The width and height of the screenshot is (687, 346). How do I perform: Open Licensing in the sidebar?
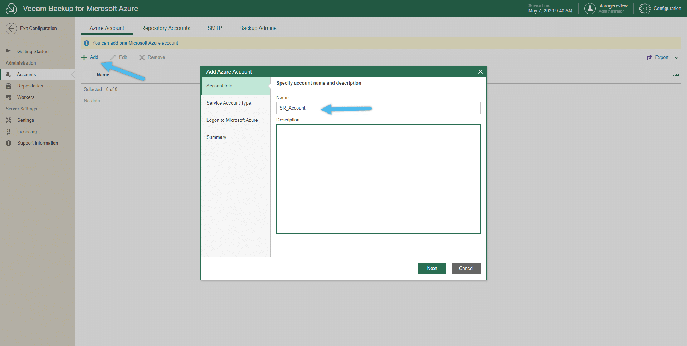(x=38, y=132)
